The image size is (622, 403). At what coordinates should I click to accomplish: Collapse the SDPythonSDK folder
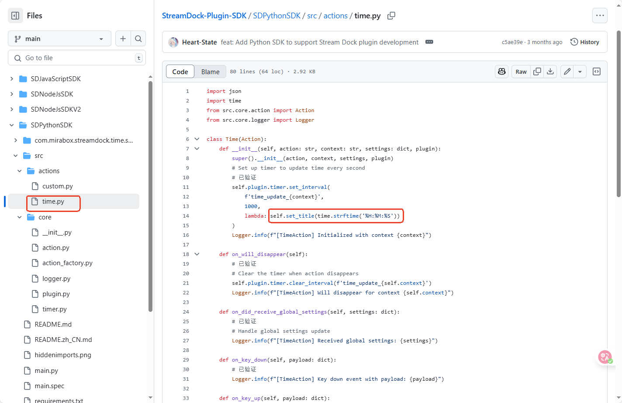tap(12, 125)
